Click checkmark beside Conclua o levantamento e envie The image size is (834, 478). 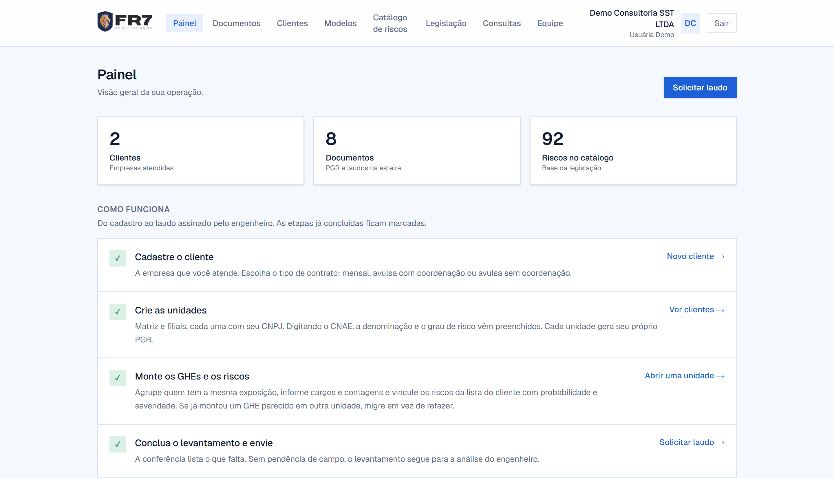coord(118,444)
